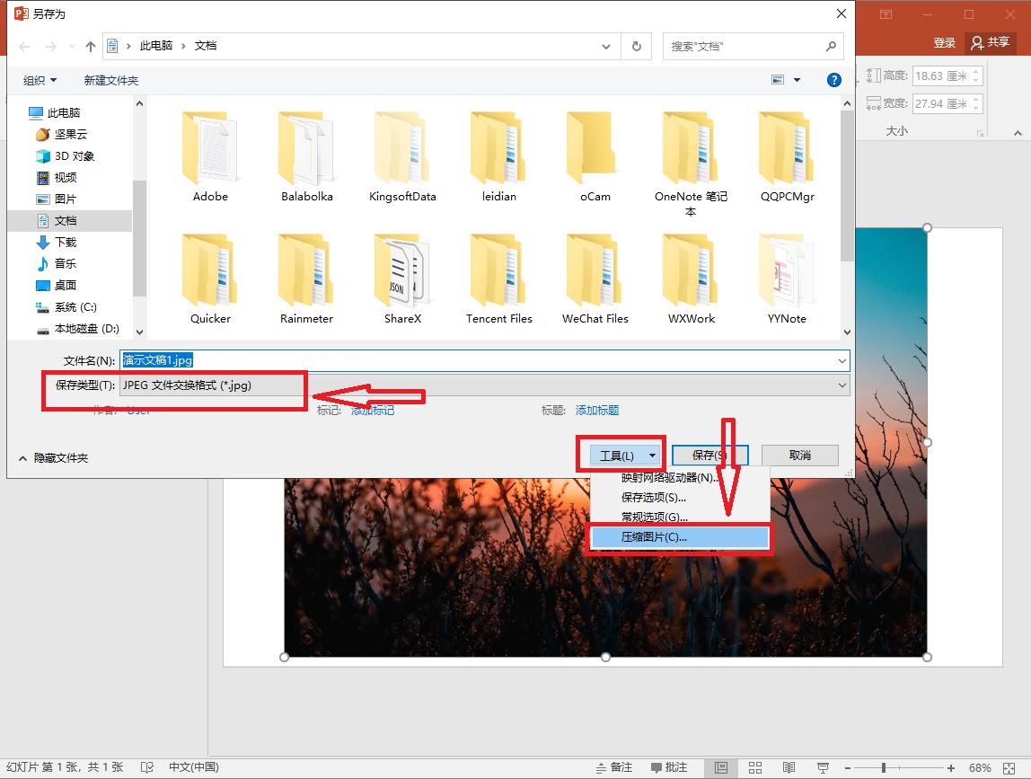The height and width of the screenshot is (779, 1031).
Task: Select 图片 in the navigation tree
Action: click(x=56, y=199)
